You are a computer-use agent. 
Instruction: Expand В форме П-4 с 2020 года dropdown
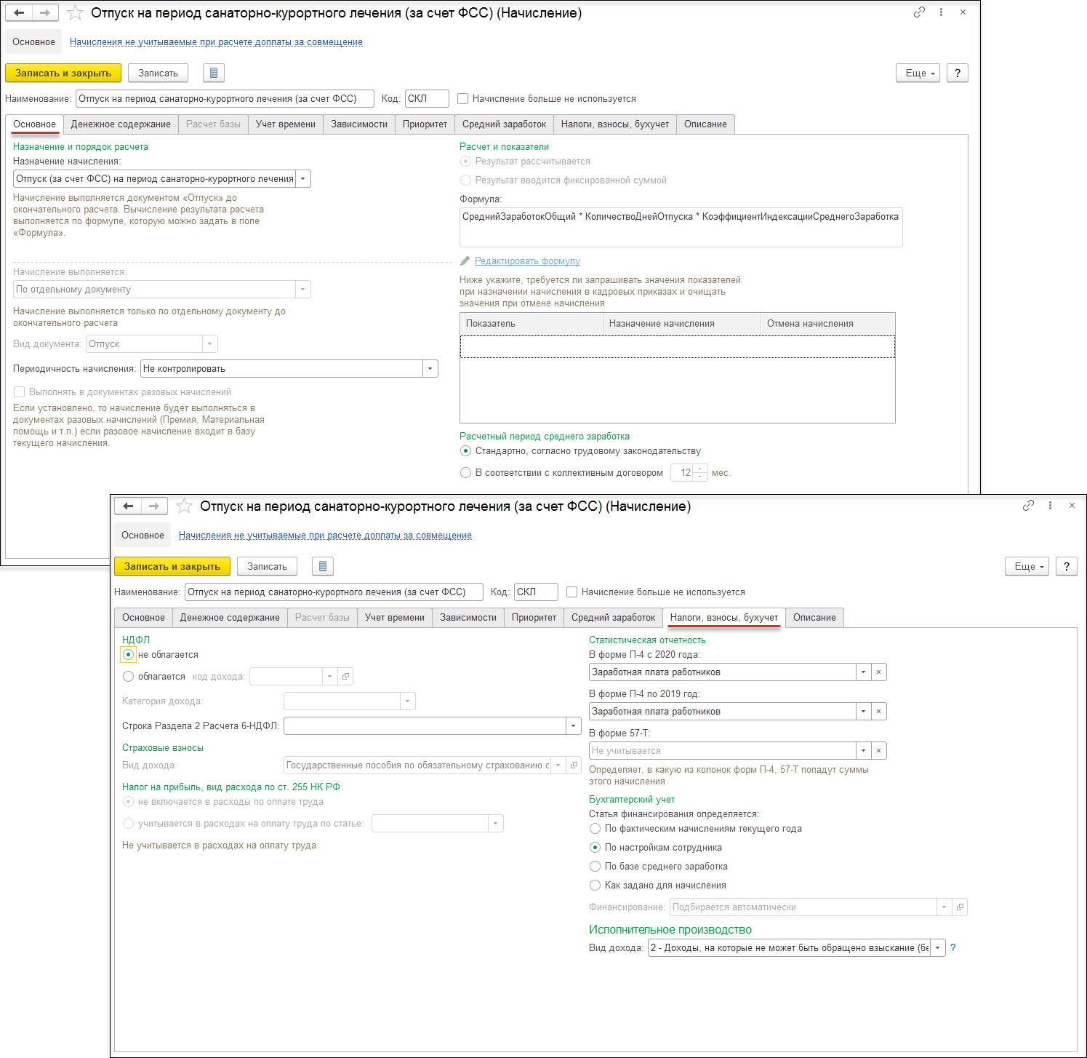(x=863, y=672)
